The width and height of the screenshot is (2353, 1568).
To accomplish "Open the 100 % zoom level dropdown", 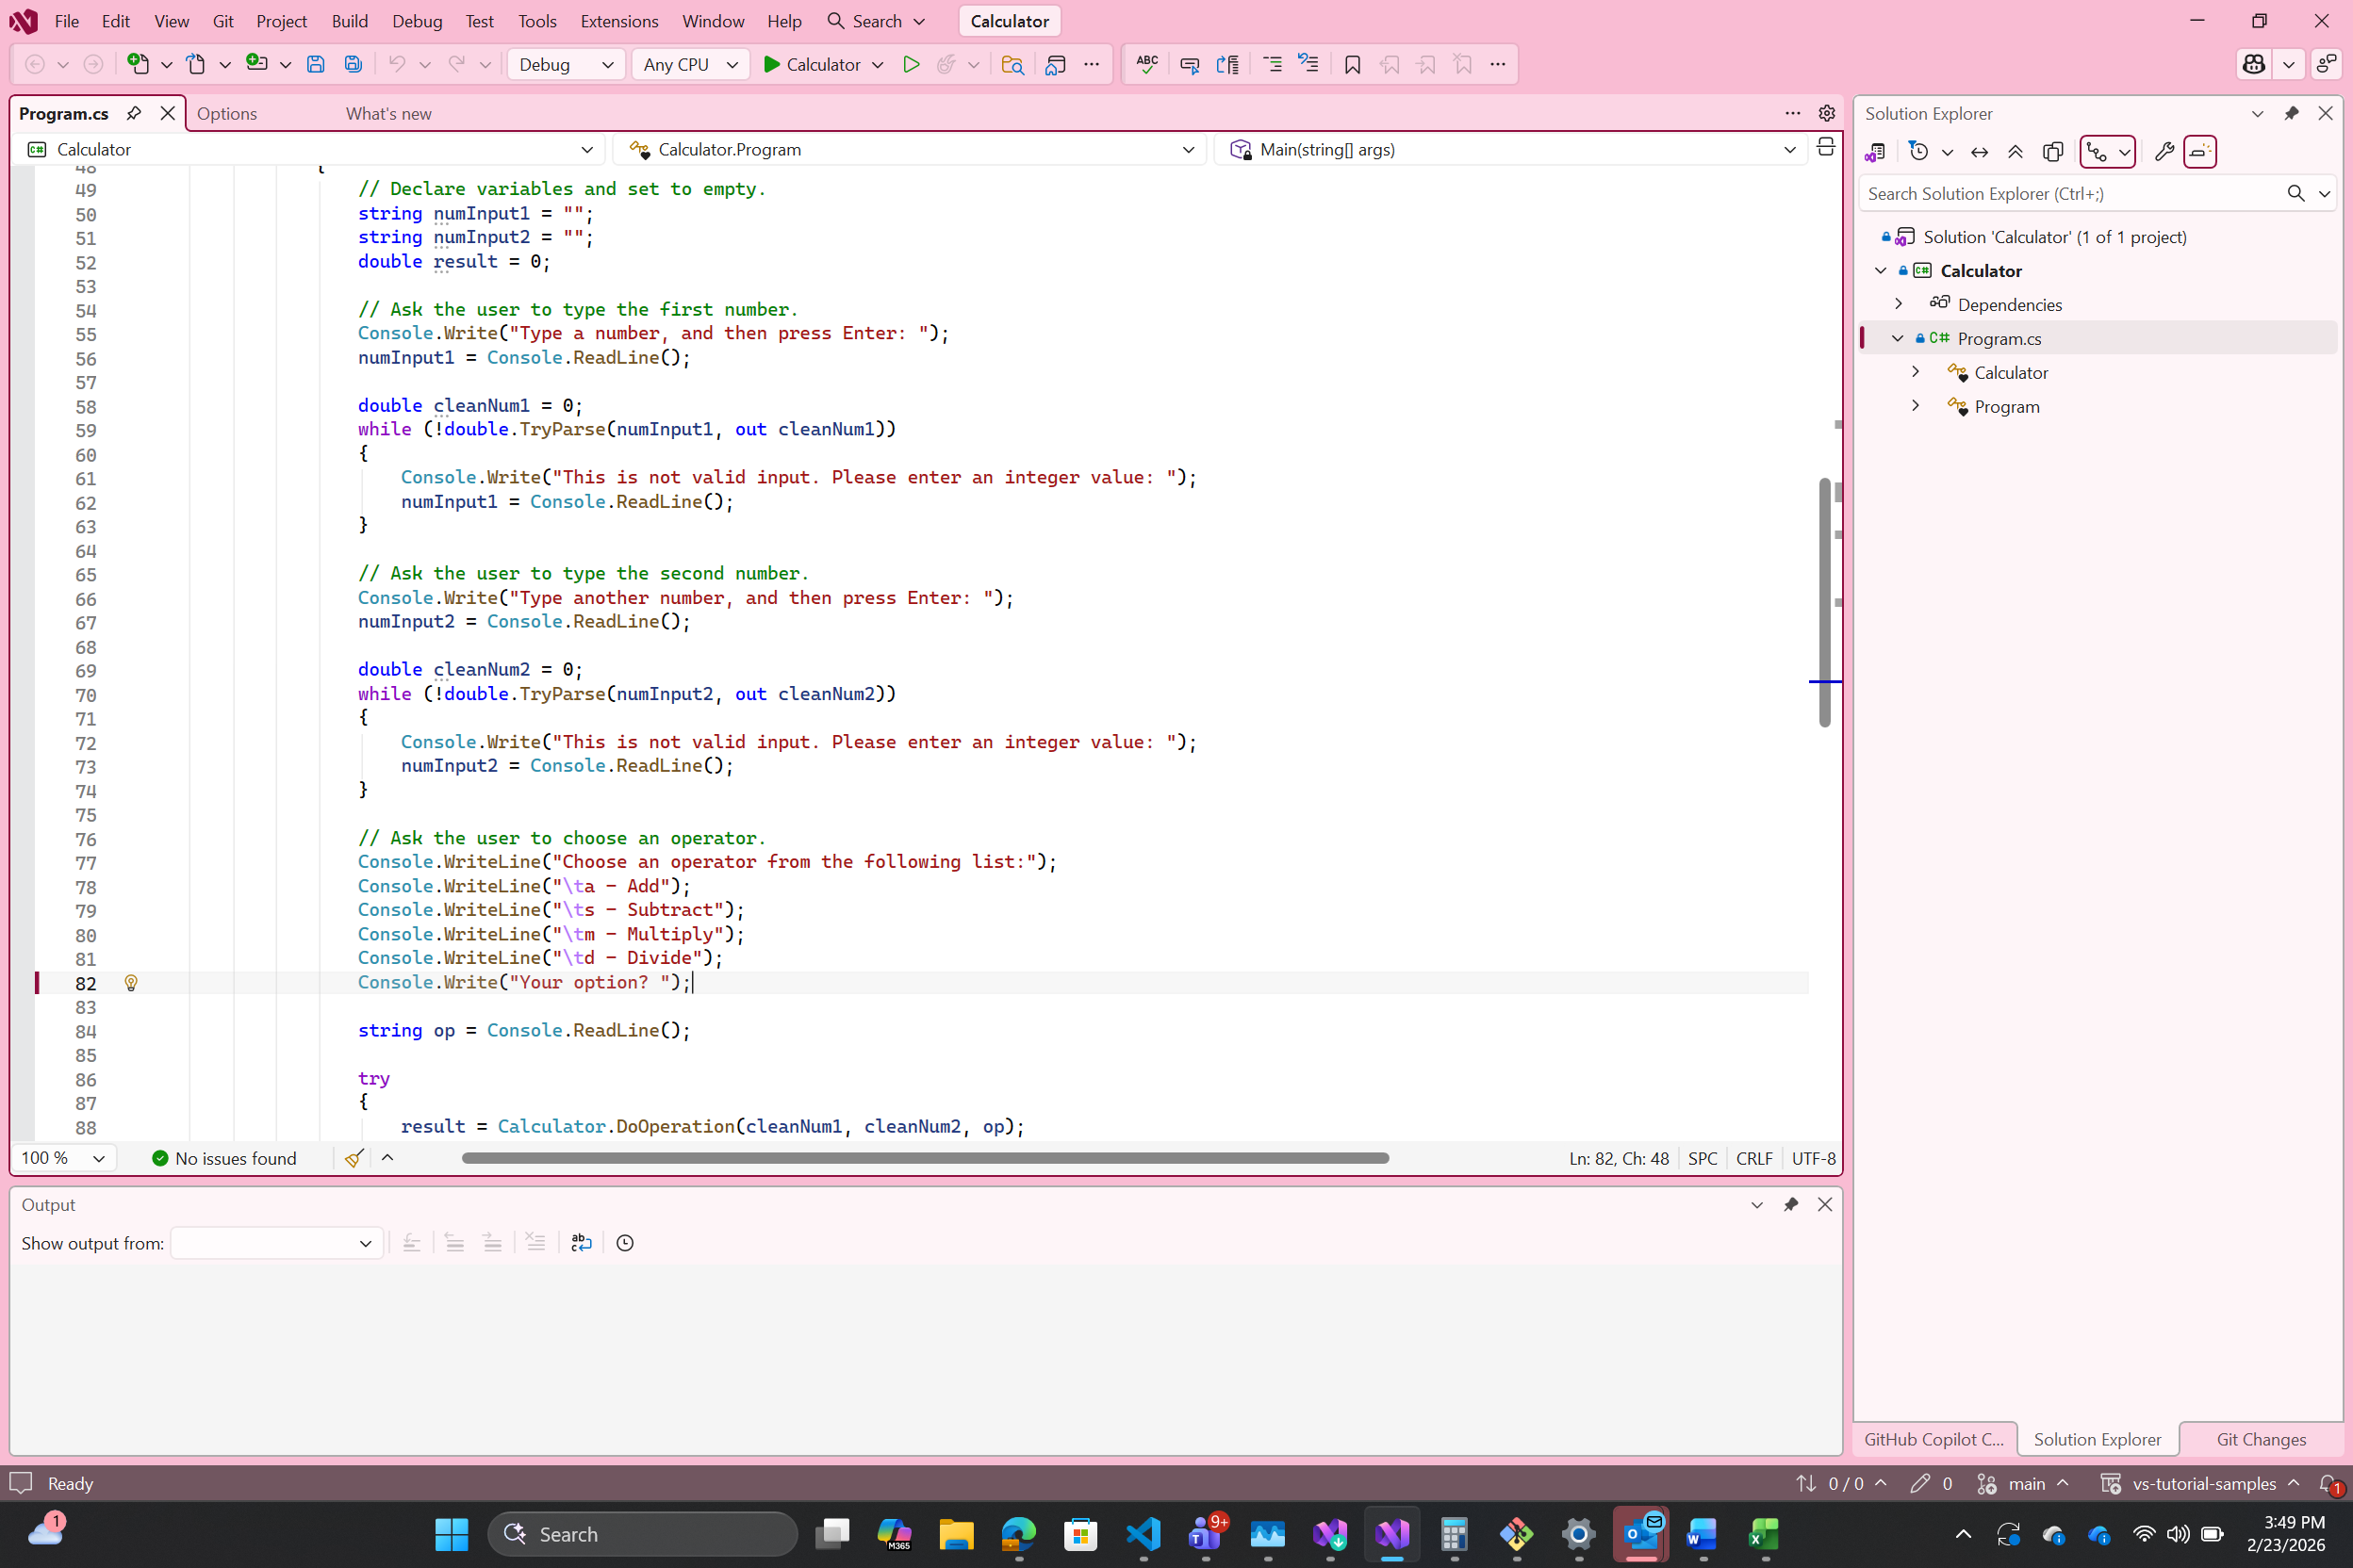I will click(x=63, y=1158).
